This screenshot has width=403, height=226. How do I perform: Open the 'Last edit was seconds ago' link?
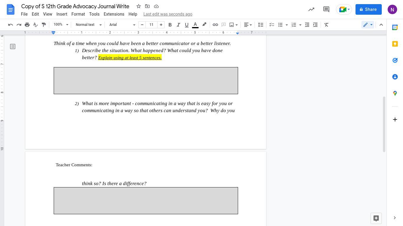point(168,14)
